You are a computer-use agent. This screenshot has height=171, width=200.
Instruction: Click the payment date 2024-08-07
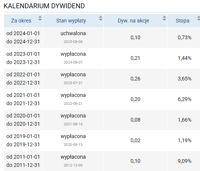tap(73, 62)
